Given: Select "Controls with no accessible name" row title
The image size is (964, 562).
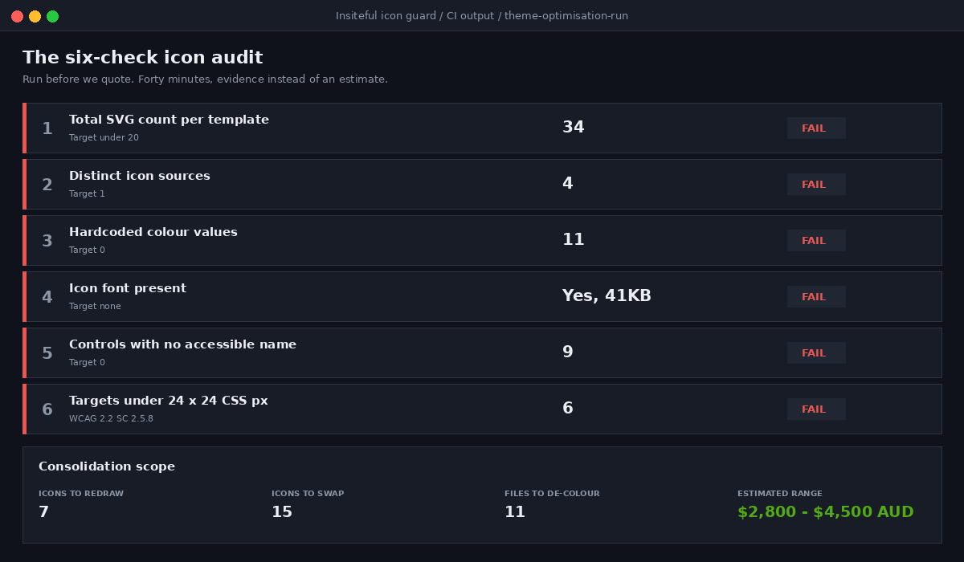Looking at the screenshot, I should pyautogui.click(x=182, y=344).
